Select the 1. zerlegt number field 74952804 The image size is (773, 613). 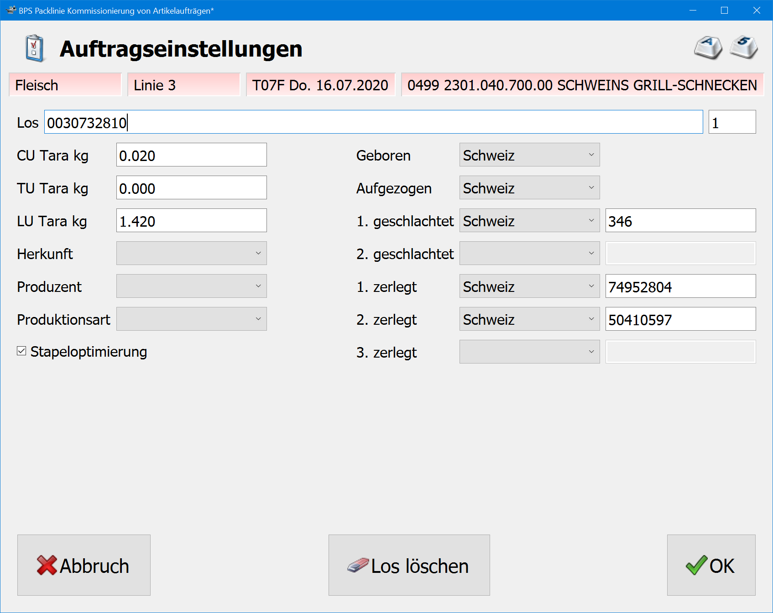point(680,286)
